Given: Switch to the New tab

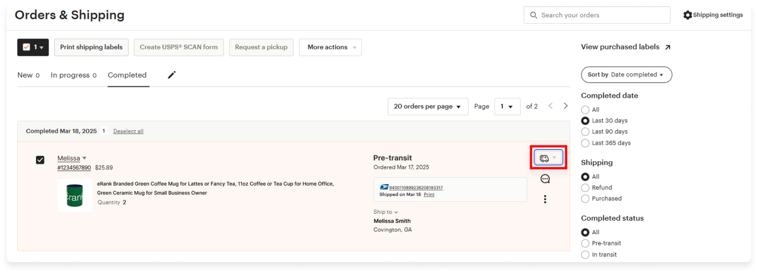Looking at the screenshot, I should pos(28,75).
